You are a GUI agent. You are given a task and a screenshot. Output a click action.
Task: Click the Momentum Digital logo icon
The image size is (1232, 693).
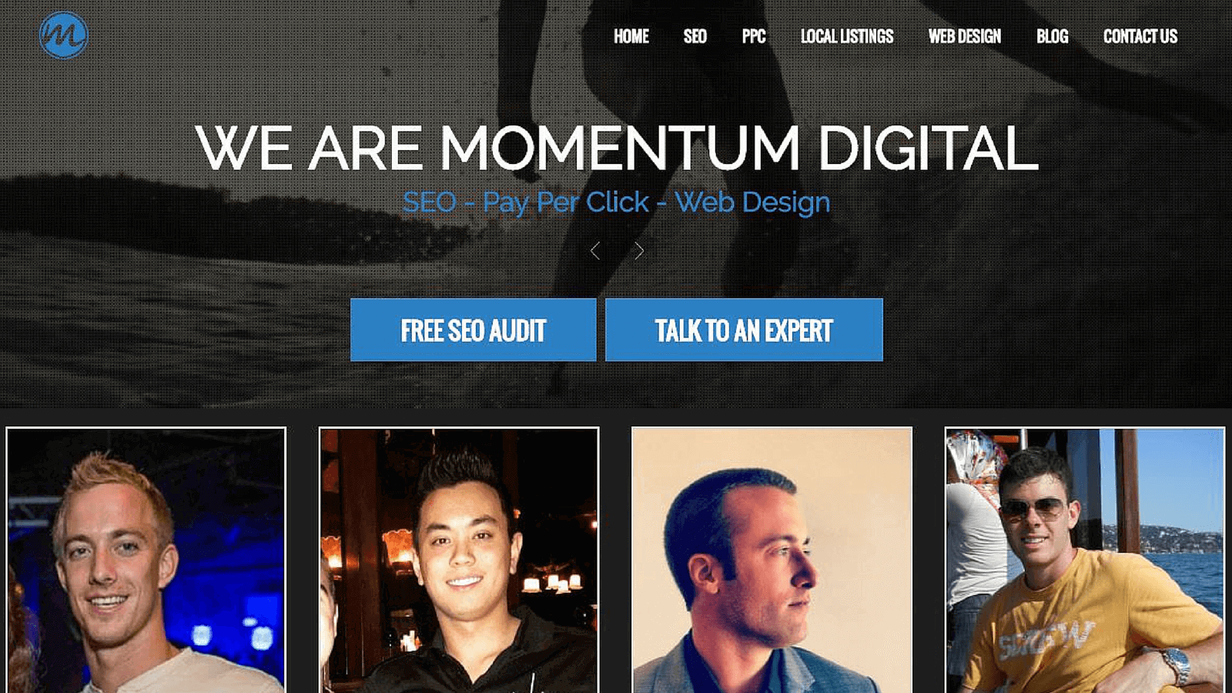click(63, 35)
